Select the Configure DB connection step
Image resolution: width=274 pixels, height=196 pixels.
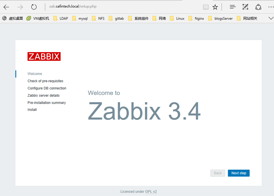click(x=47, y=88)
